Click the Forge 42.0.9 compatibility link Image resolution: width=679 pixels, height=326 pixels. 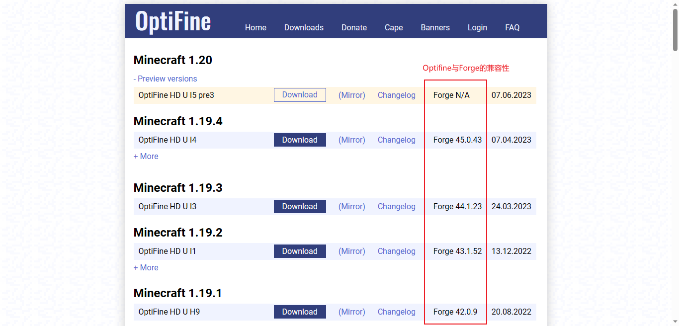pos(455,312)
